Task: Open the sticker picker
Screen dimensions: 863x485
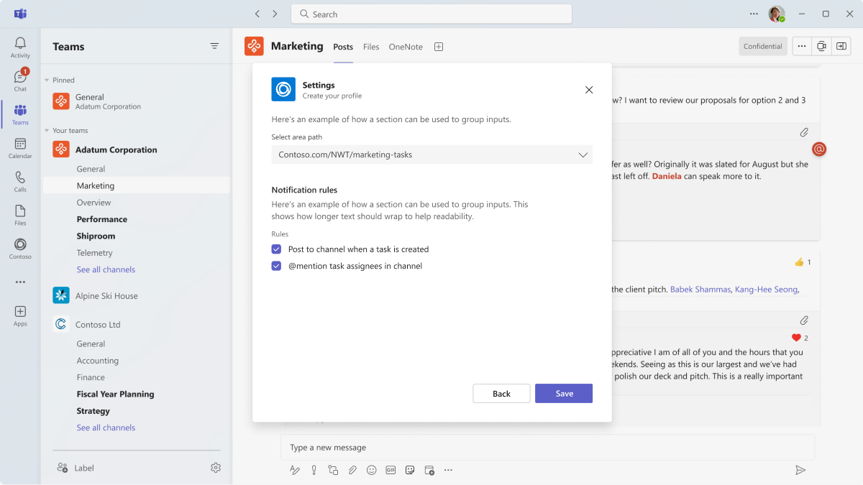Action: click(x=410, y=470)
